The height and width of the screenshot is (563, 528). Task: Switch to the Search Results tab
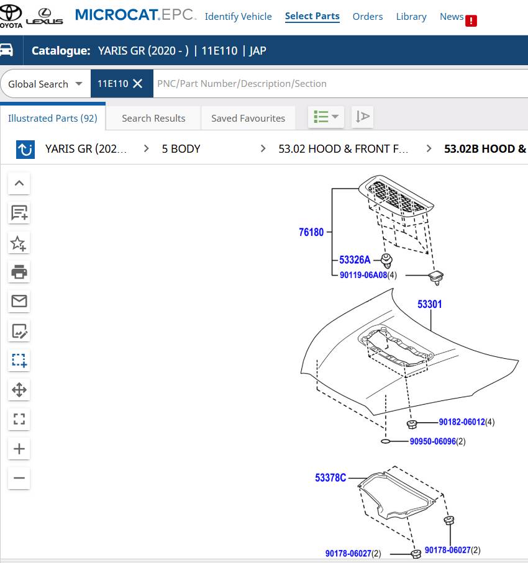(x=153, y=118)
